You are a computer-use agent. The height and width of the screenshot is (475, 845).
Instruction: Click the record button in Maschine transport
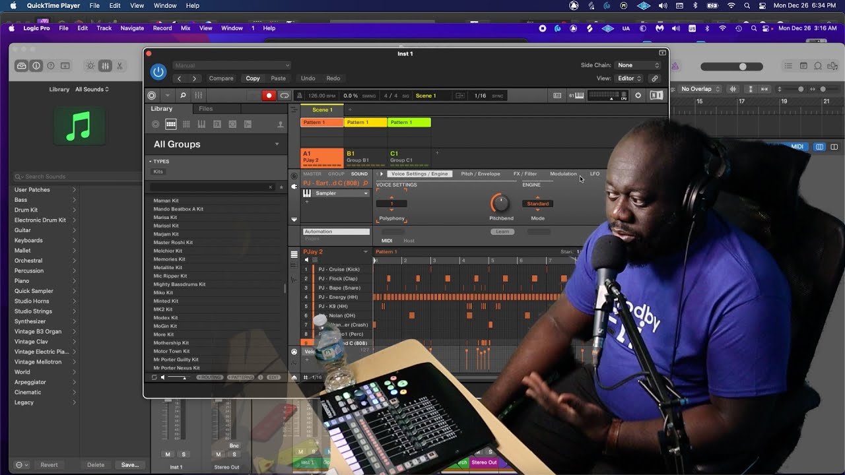pyautogui.click(x=268, y=96)
